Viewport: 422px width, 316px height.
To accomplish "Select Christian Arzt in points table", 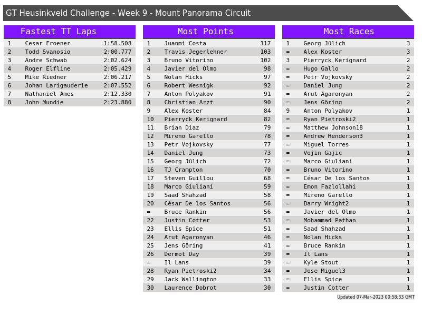I will [189, 102].
